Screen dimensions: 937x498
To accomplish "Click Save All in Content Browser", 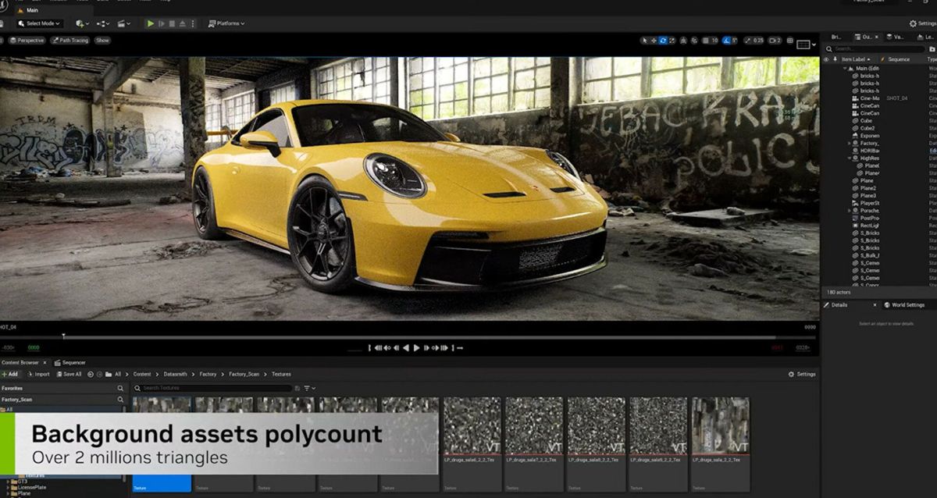I will [69, 374].
